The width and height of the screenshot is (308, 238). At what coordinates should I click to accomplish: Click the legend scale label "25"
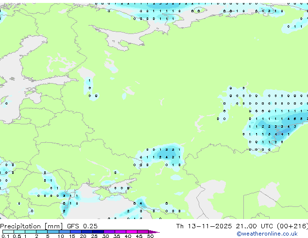(x=94, y=236)
